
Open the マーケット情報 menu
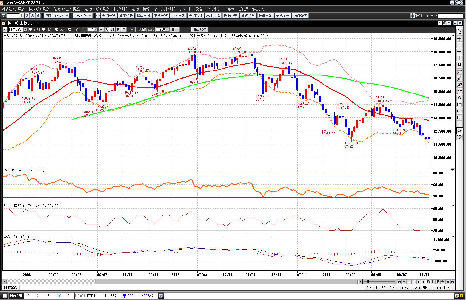164,9
